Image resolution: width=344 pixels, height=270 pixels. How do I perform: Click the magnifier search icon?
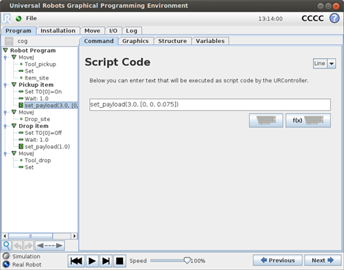click(6, 245)
